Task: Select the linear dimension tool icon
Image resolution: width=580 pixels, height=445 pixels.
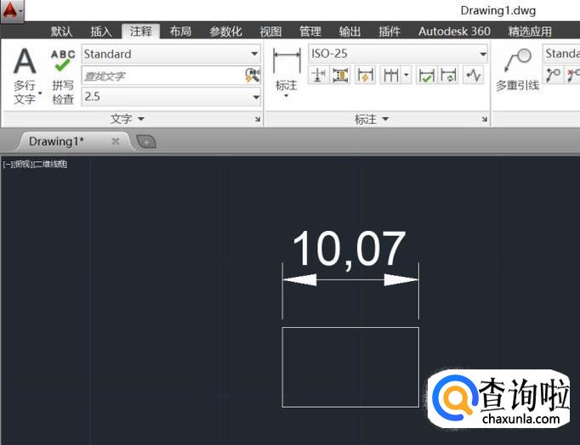Action: click(x=287, y=60)
